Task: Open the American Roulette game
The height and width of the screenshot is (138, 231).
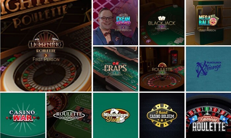Action: click(x=209, y=116)
